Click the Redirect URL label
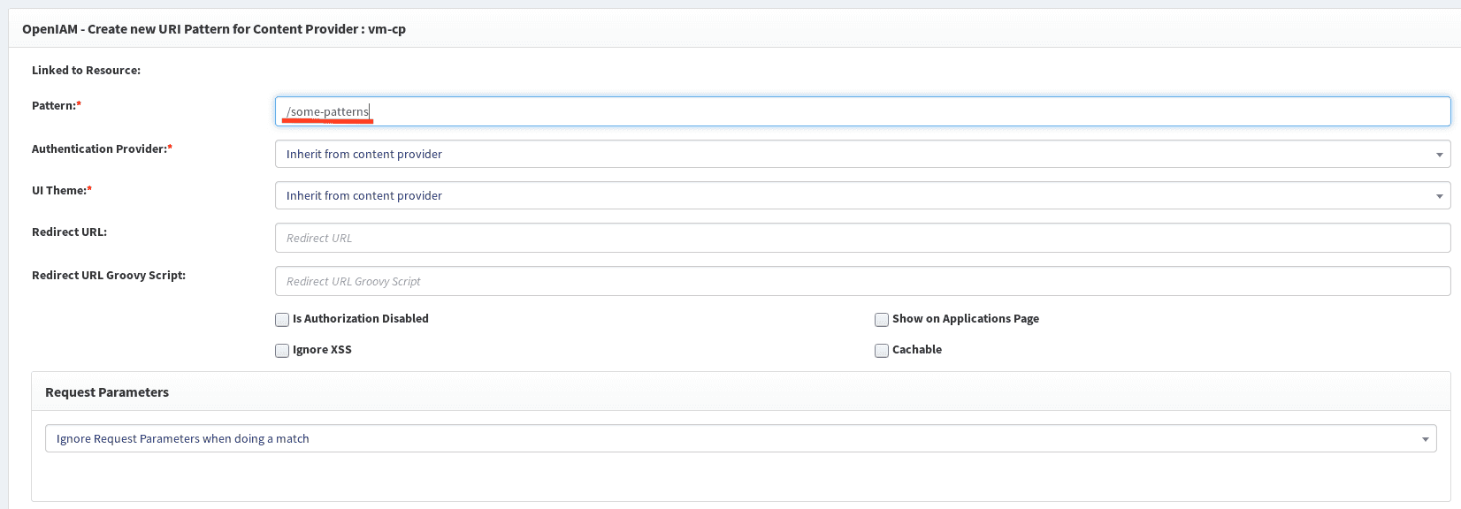The height and width of the screenshot is (509, 1461). [69, 232]
